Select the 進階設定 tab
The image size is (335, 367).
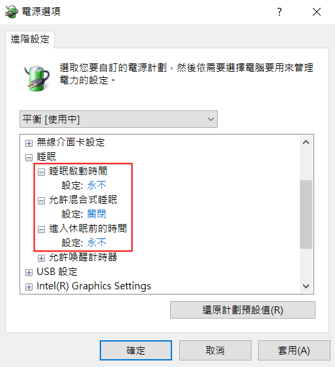click(30, 39)
